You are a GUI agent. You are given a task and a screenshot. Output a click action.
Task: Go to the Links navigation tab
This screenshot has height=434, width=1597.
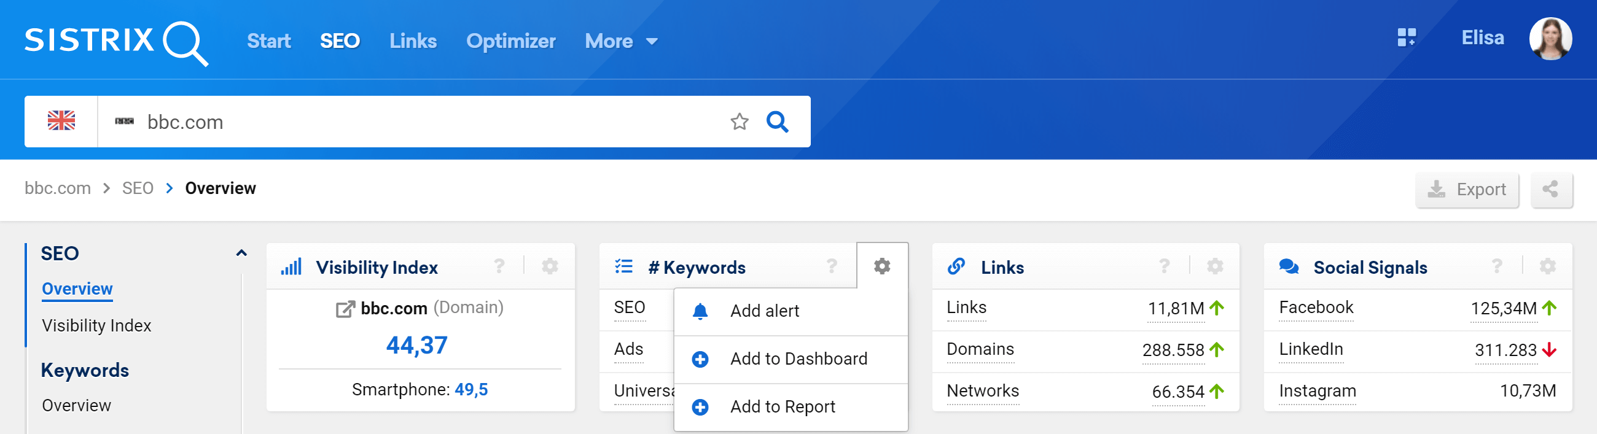click(413, 41)
